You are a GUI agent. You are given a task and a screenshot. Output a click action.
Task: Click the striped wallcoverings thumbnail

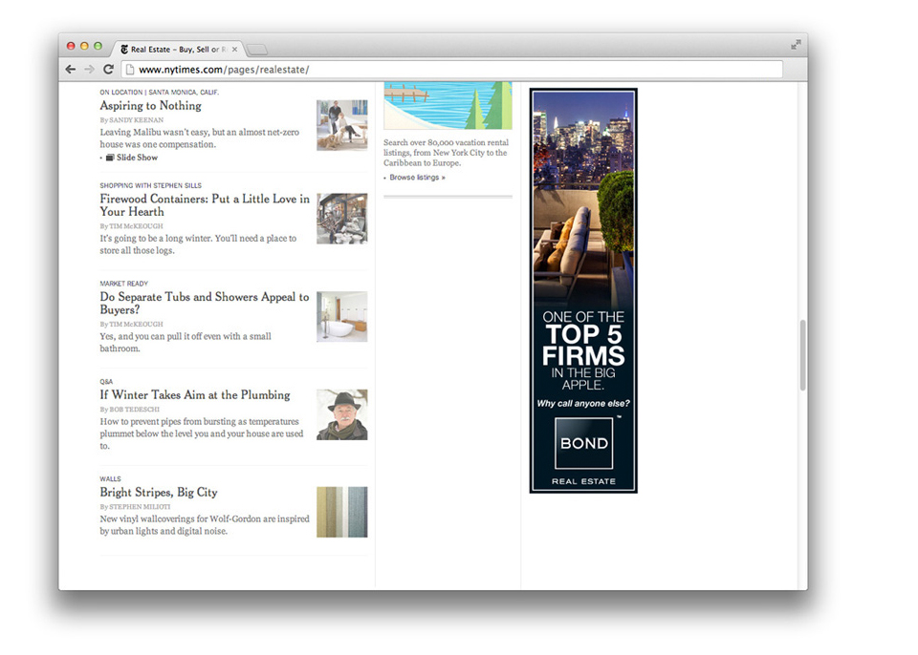point(342,512)
